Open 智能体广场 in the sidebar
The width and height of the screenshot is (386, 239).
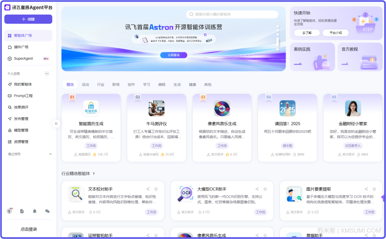[x=28, y=35]
